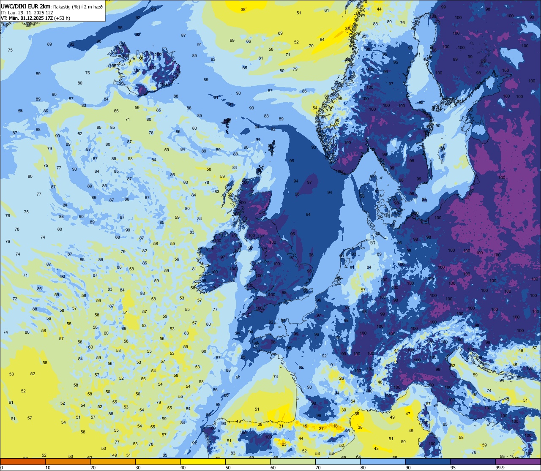541x471 pixels.
Task: Pick the pale green 60–70 legend swatch
Action: coord(293,462)
